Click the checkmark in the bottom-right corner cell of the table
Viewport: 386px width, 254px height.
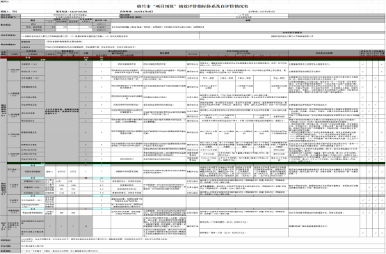coord(382,232)
